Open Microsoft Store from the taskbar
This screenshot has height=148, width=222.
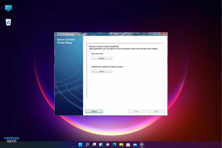(128, 144)
